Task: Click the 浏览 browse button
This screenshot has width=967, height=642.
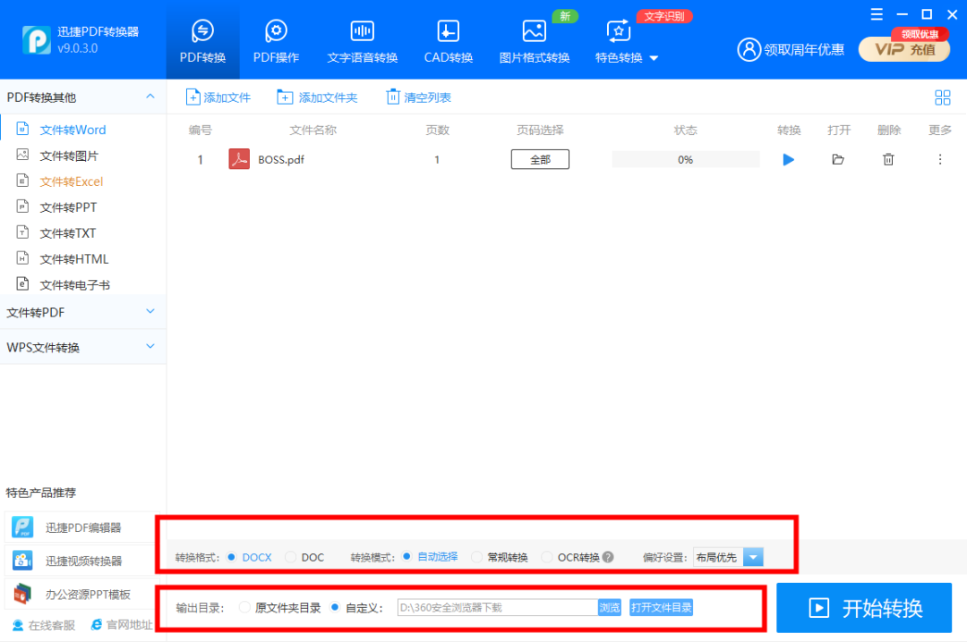Action: [610, 607]
